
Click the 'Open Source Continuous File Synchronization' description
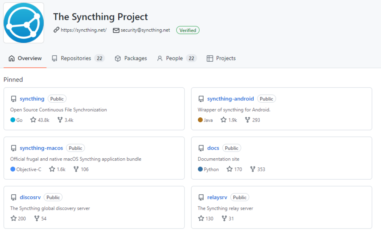point(59,110)
